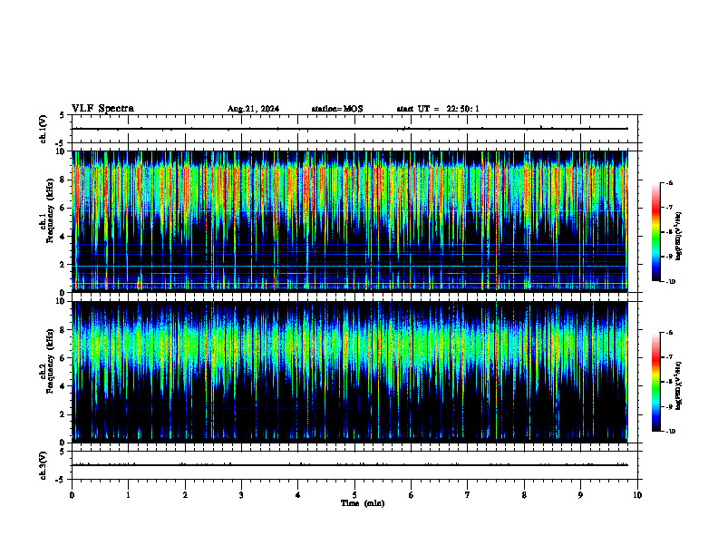This screenshot has width=718, height=555.
Task: Click the '-5' tick on ch.3(V) axis
Action: [x=61, y=480]
